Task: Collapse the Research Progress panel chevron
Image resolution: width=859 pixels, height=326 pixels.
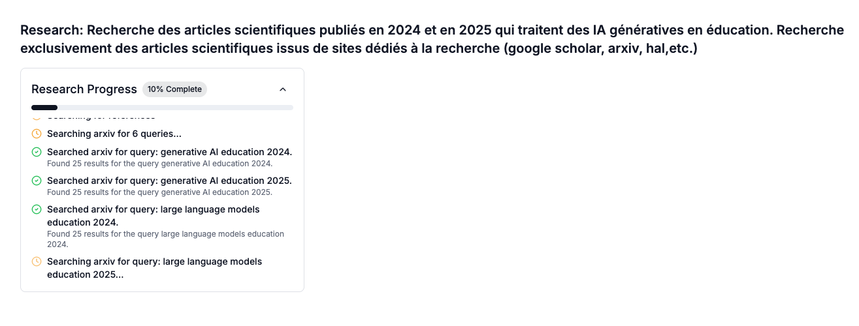Action: [x=283, y=89]
